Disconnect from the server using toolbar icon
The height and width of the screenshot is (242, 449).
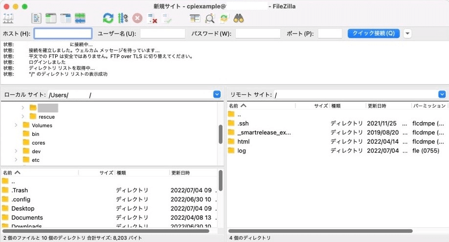coord(152,19)
